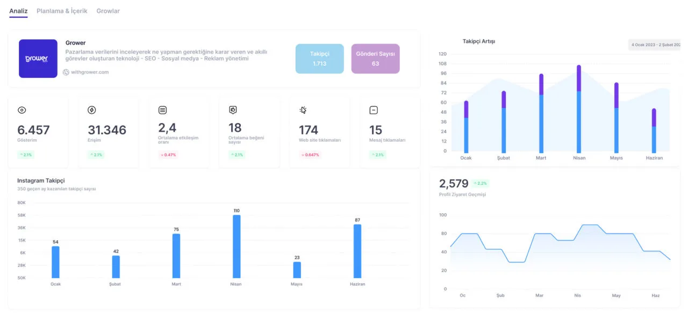Viewport: 688px width, 319px height.
Task: Select the Ocak bar labeled 54 in Instagram Takipçi
Action: (x=55, y=262)
